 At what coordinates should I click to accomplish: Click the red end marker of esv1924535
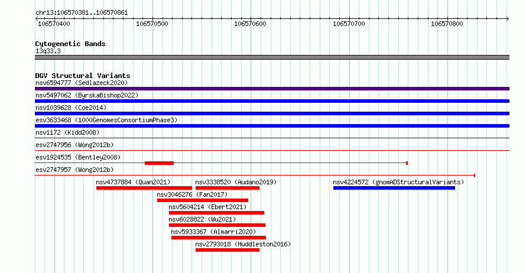click(x=407, y=163)
